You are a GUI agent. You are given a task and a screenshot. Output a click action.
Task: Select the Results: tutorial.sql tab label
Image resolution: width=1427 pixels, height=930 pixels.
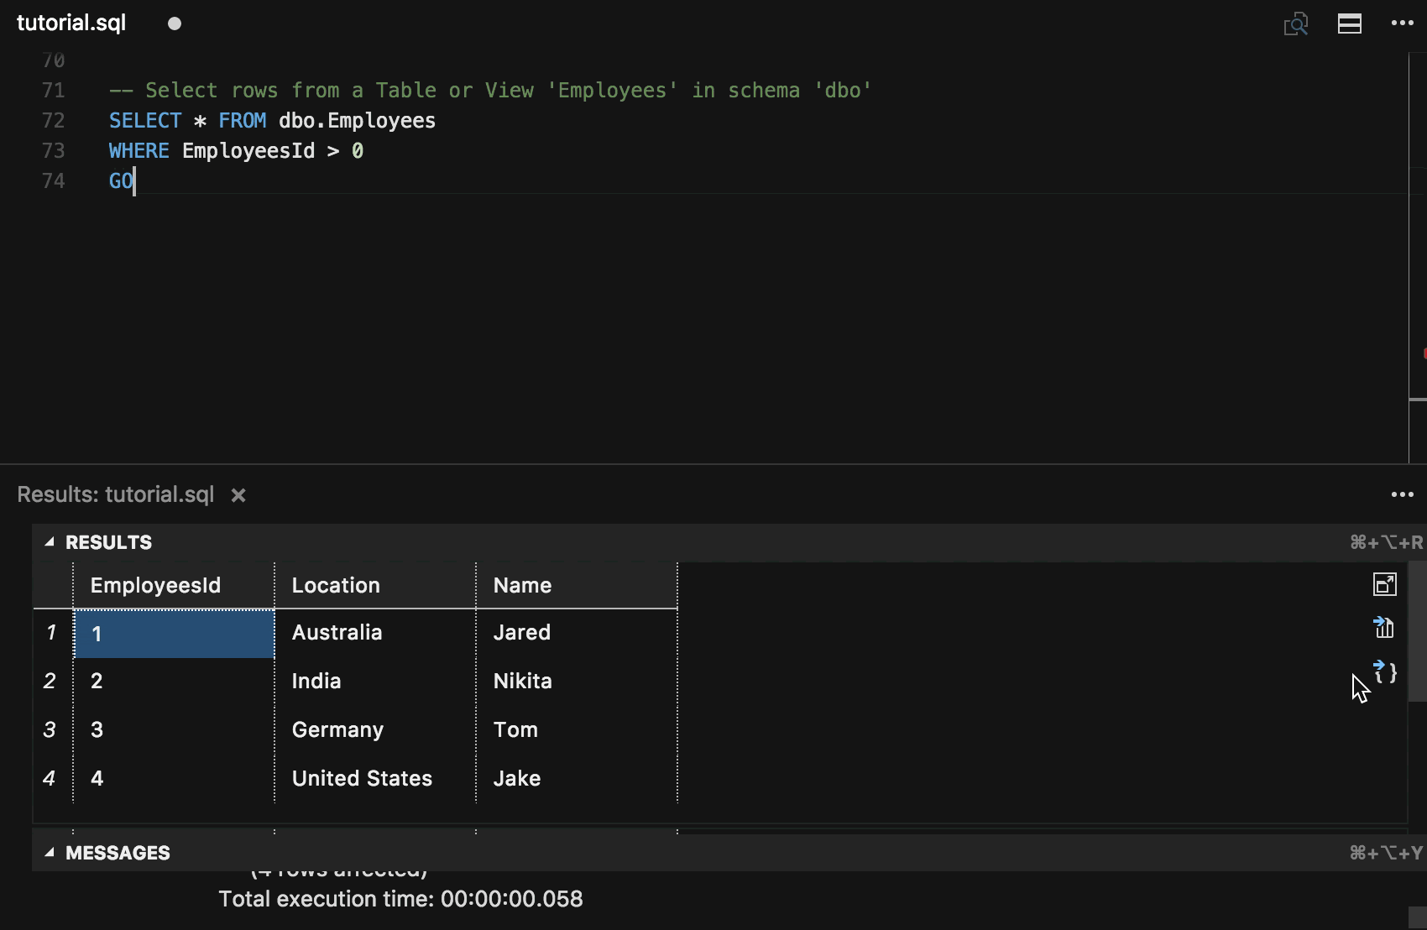pos(115,495)
